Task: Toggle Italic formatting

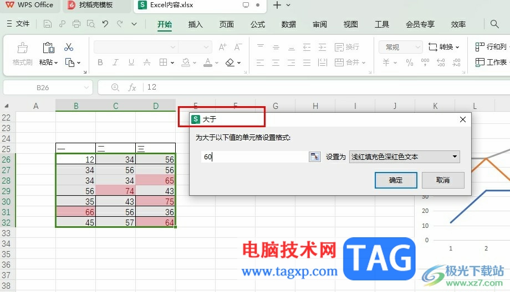Action: (115, 62)
